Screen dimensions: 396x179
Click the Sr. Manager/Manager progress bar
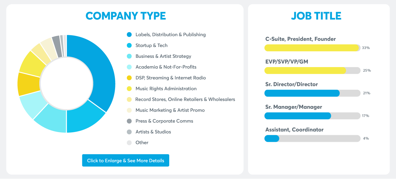[312, 116]
